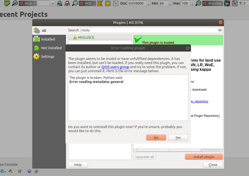Click the Help button
249x176 pixels.
(78, 165)
